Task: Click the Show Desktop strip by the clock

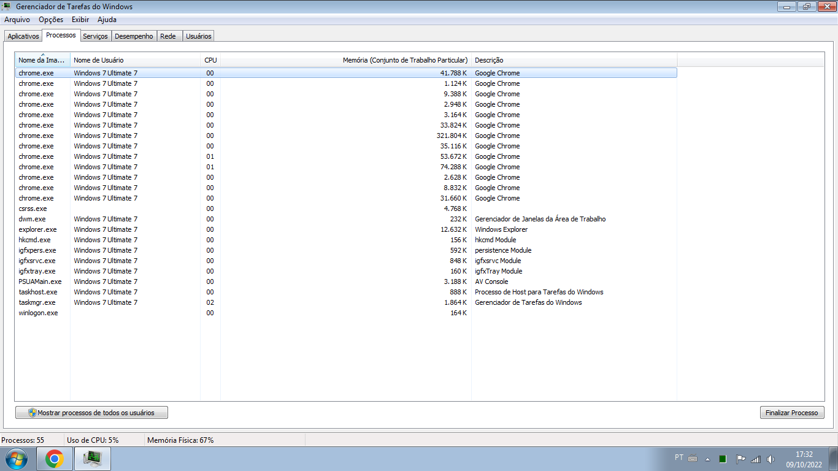Action: tap(834, 459)
